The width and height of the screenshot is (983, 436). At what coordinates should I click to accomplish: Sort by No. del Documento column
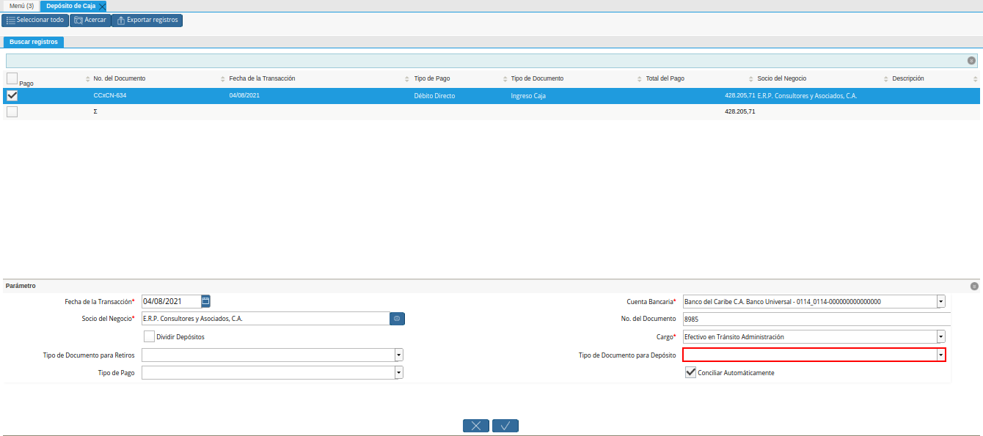pyautogui.click(x=120, y=78)
